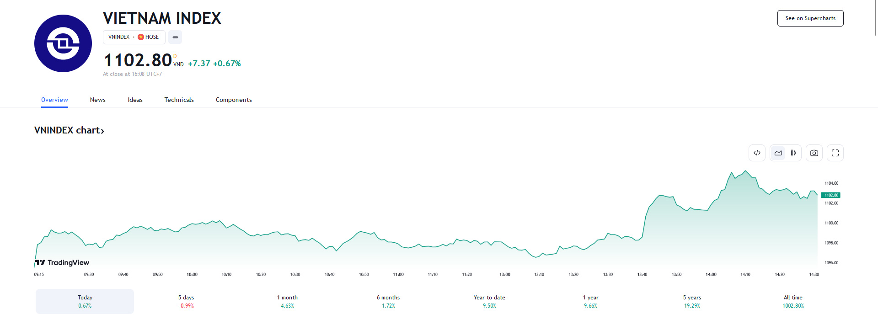Switch to candlestick chart view
Image resolution: width=878 pixels, height=325 pixels.
(x=793, y=153)
